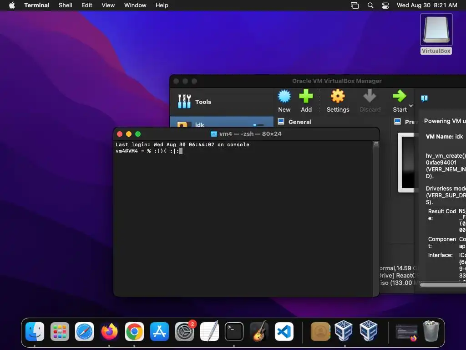Open App Store from the Dock

tap(159, 332)
